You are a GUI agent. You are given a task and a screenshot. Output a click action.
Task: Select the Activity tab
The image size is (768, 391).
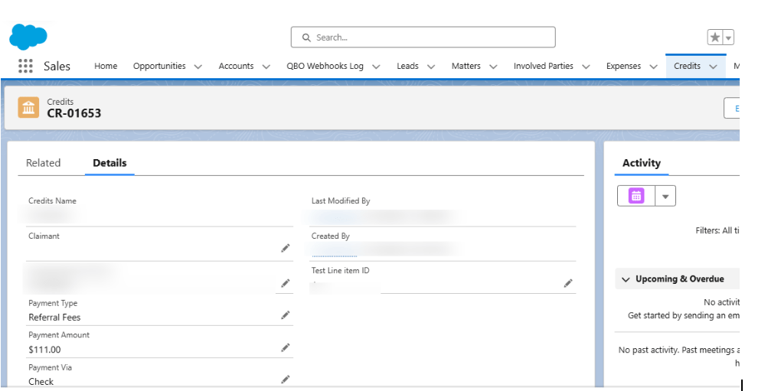pos(641,163)
